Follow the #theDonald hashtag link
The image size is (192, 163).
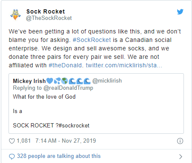65,65
